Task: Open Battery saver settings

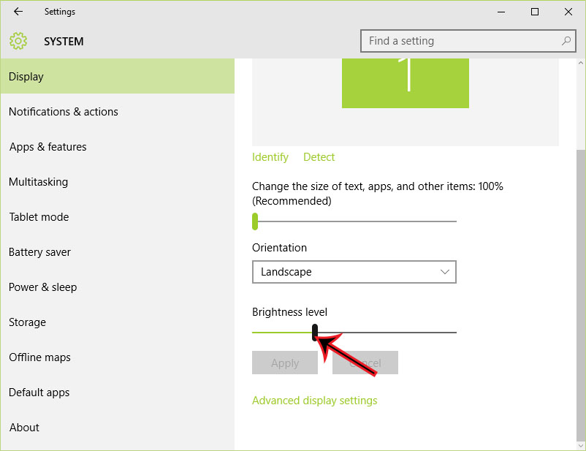Action: pos(39,251)
